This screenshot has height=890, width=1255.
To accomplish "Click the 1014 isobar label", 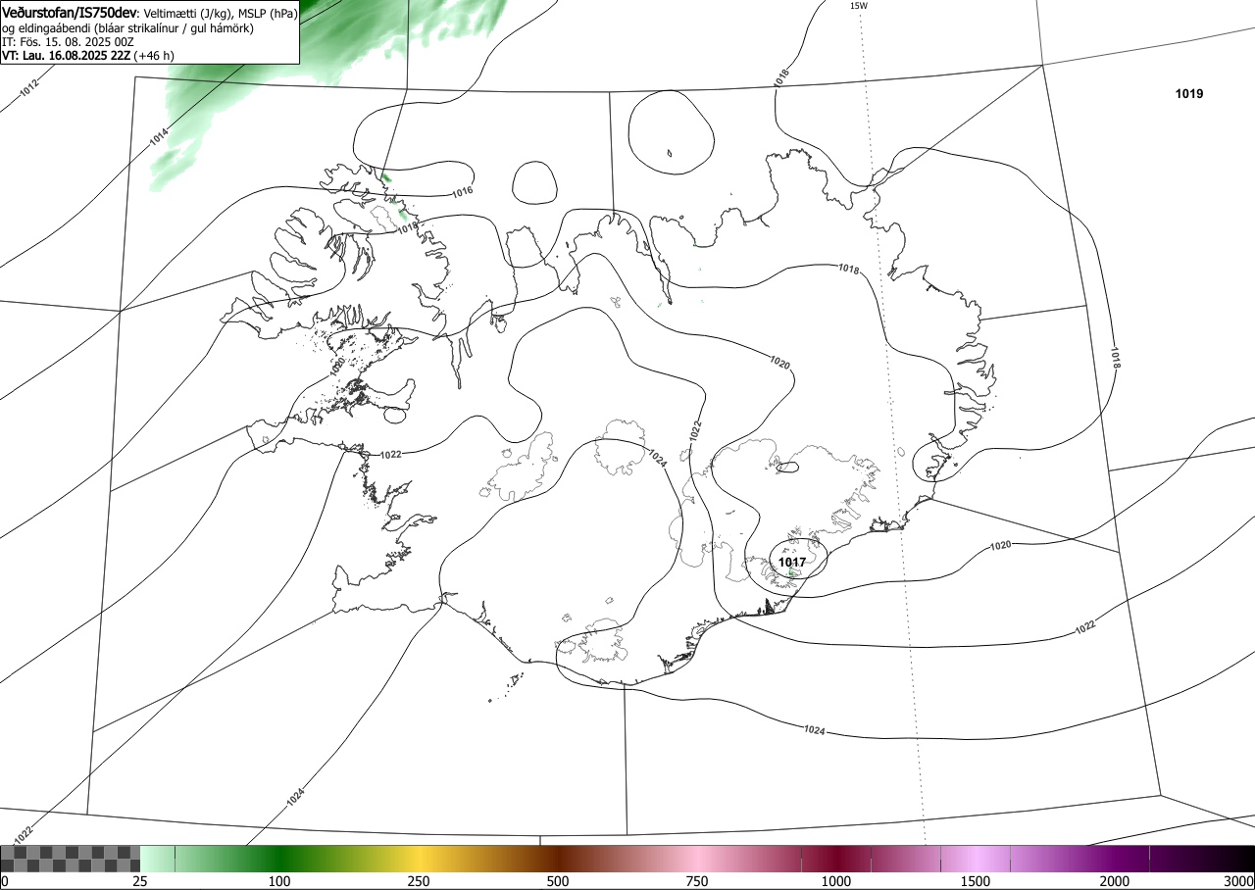I will [x=159, y=138].
